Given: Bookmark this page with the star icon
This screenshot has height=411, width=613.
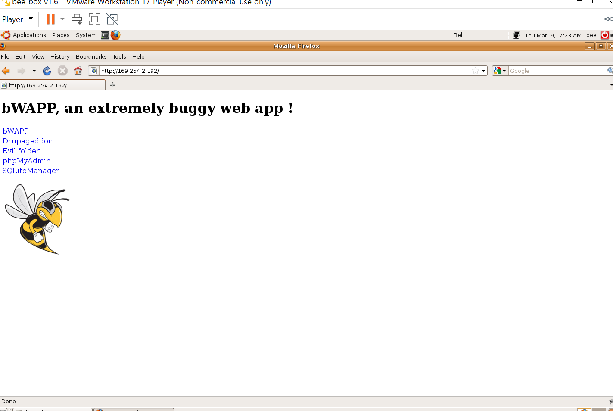Looking at the screenshot, I should (x=476, y=71).
